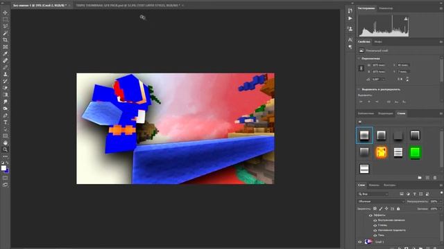The height and width of the screenshot is (249, 444).
Task: Collapse the Преобразование section
Action: [359, 58]
